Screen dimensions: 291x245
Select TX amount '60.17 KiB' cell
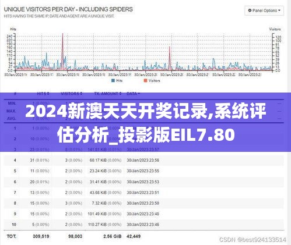pos(106,160)
